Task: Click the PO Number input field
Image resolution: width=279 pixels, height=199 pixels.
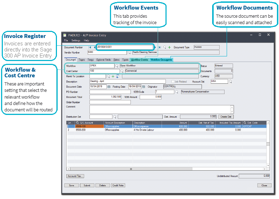Action: pyautogui.click(x=105, y=92)
